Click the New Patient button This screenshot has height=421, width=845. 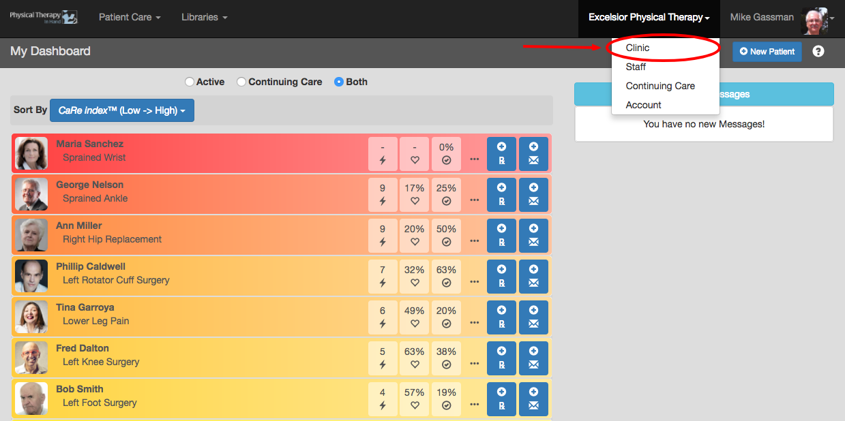pos(767,51)
